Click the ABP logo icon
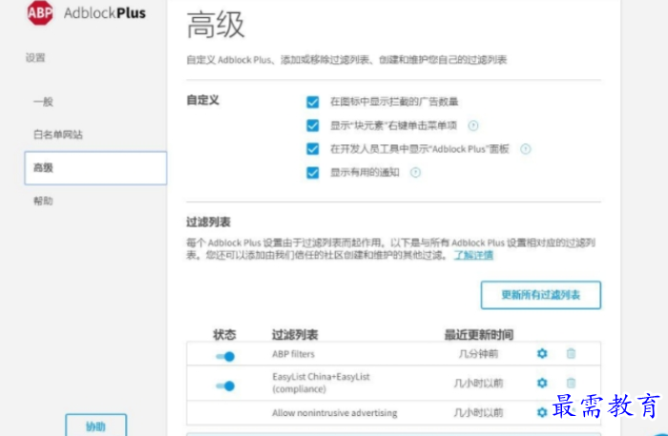Viewport: 668px width, 436px height. [40, 12]
